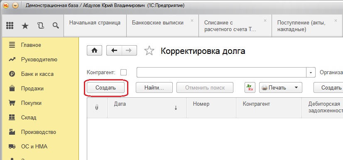The image size is (343, 160).
Task: Click into the Контрагент input field
Action: coord(221,73)
